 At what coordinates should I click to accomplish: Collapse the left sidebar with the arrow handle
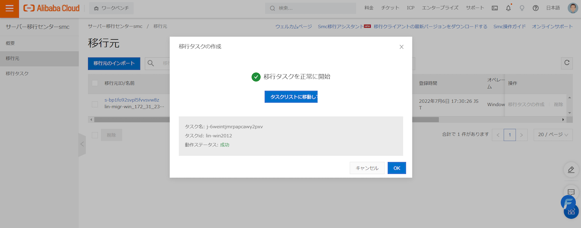[82, 144]
